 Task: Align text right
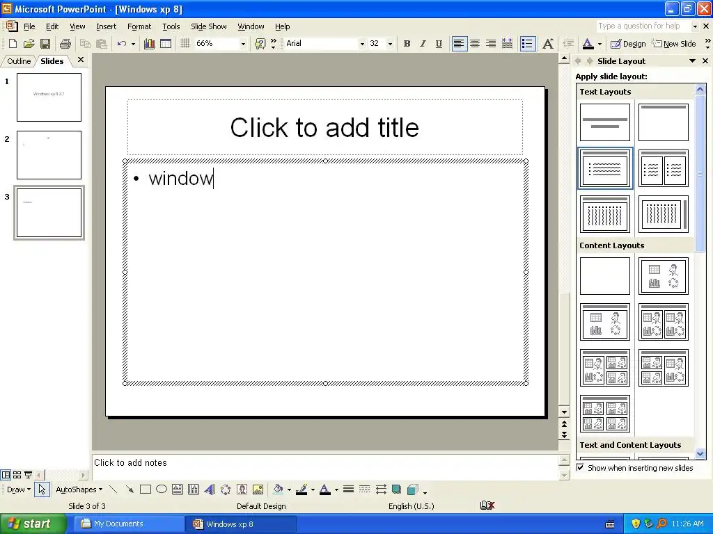(491, 44)
